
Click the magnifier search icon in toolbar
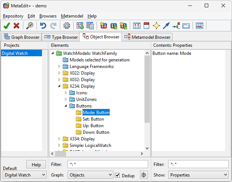pyautogui.click(x=30, y=26)
